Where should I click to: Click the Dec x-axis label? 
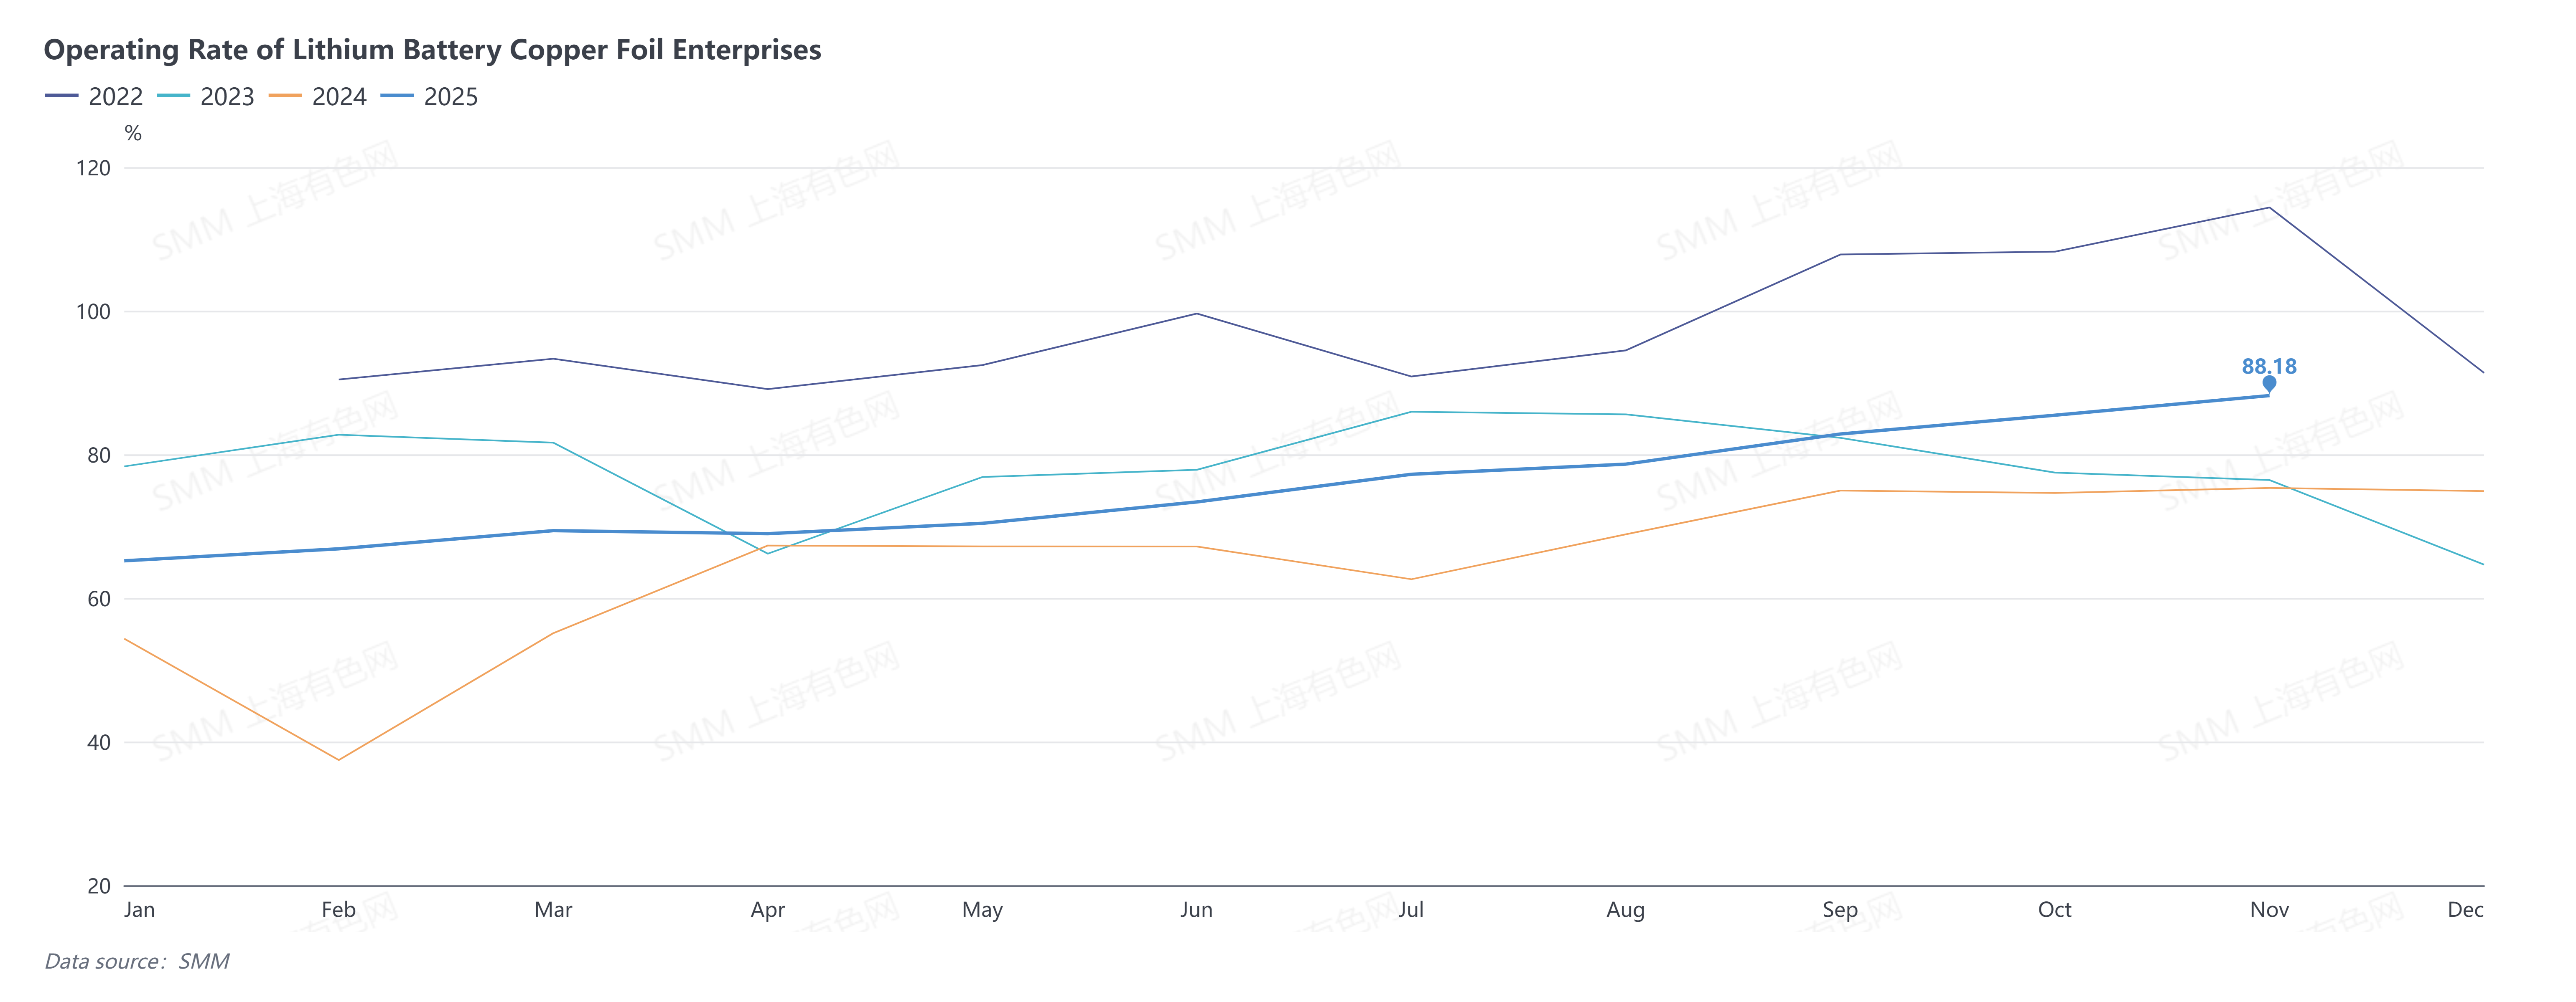click(2465, 909)
